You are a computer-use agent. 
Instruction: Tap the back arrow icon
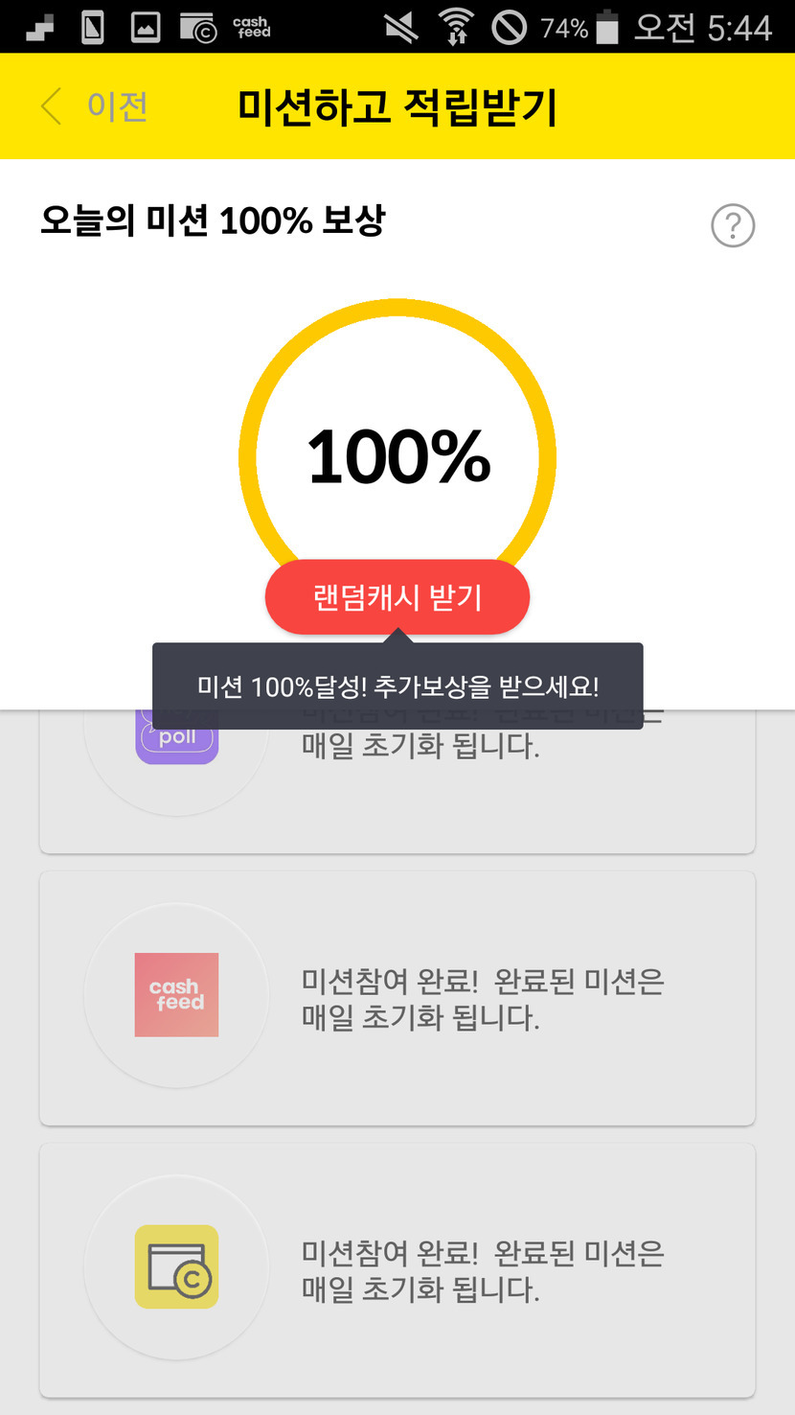tap(52, 106)
